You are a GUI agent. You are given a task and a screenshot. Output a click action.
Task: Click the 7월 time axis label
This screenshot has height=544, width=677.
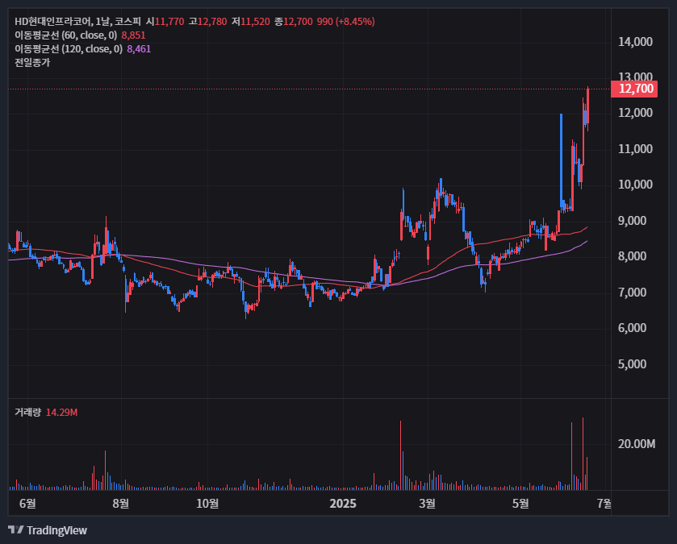pos(604,503)
